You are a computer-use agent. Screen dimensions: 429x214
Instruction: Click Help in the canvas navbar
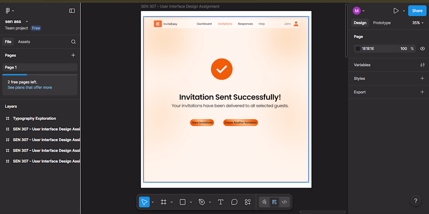(x=262, y=24)
